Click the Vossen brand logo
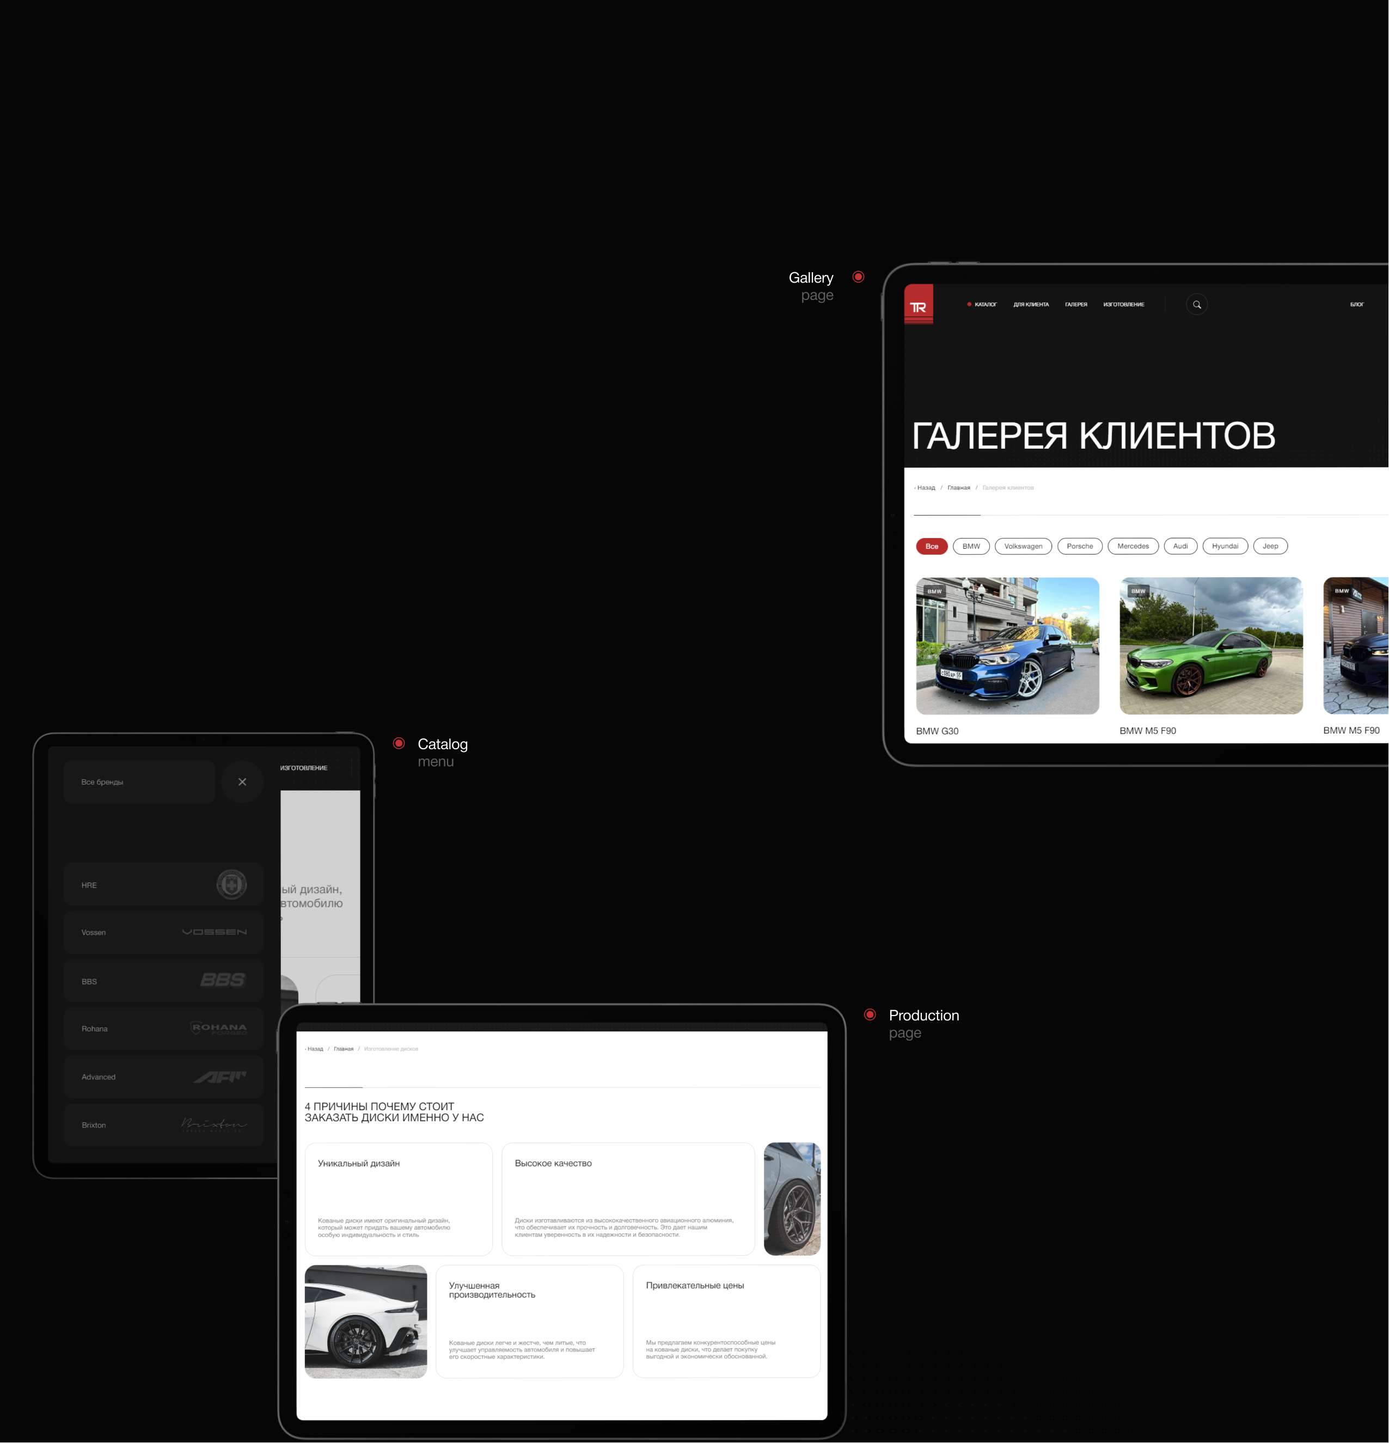Viewport: 1389px width, 1443px height. [x=214, y=932]
